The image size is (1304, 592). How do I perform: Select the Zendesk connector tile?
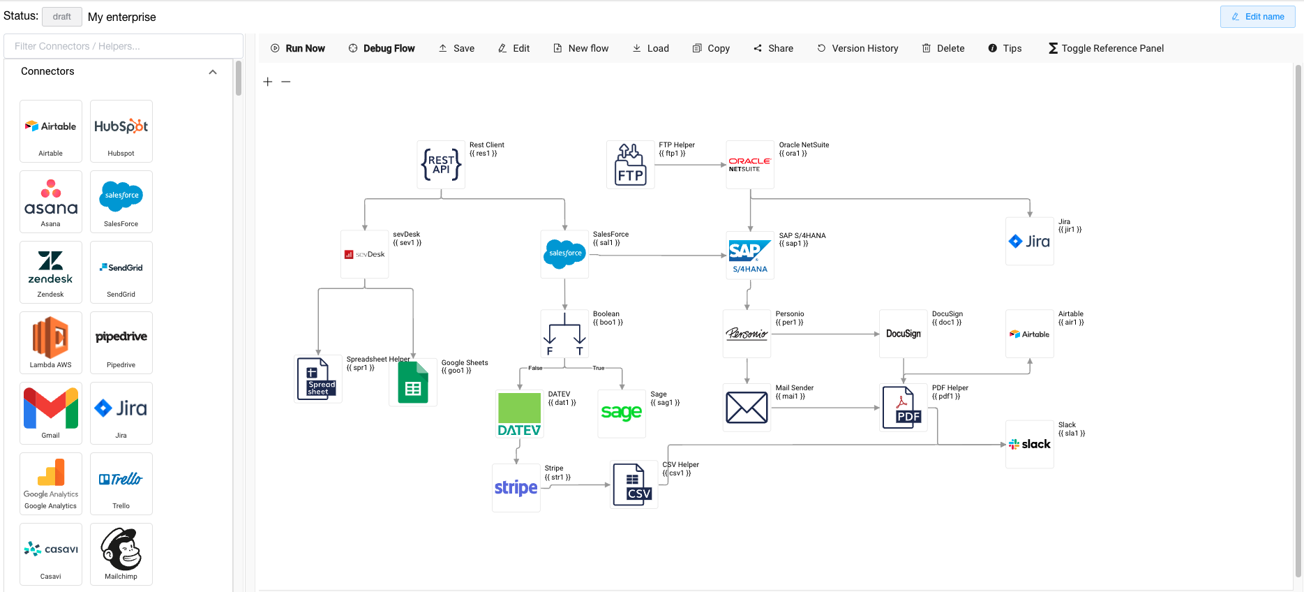[51, 272]
